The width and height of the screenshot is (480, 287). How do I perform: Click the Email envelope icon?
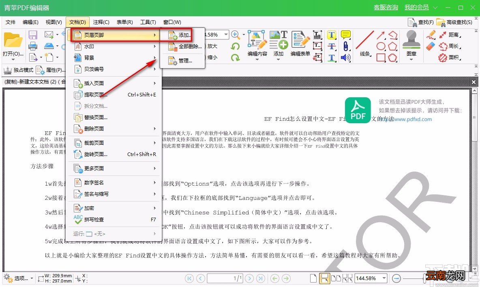coord(49,34)
